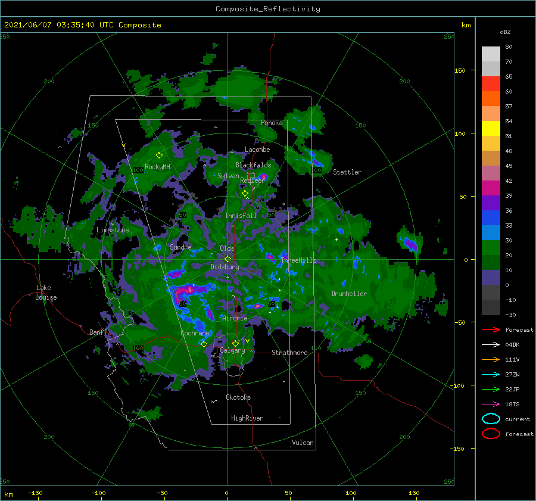Select the green 22JP arrow in legend
This screenshot has width=536, height=501.
[x=491, y=389]
